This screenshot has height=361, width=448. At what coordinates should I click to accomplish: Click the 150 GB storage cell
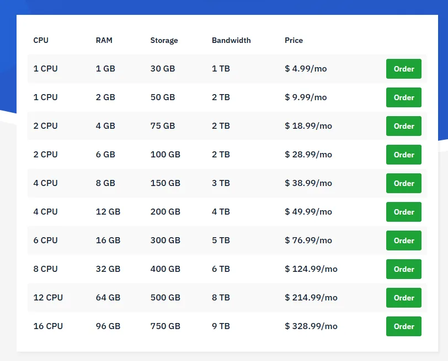coord(165,183)
